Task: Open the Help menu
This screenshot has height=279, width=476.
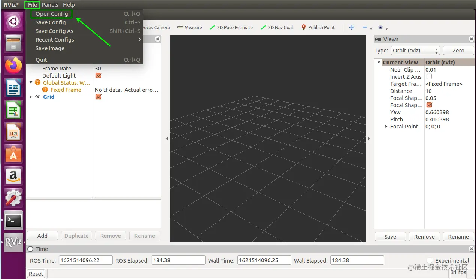Action: point(69,5)
